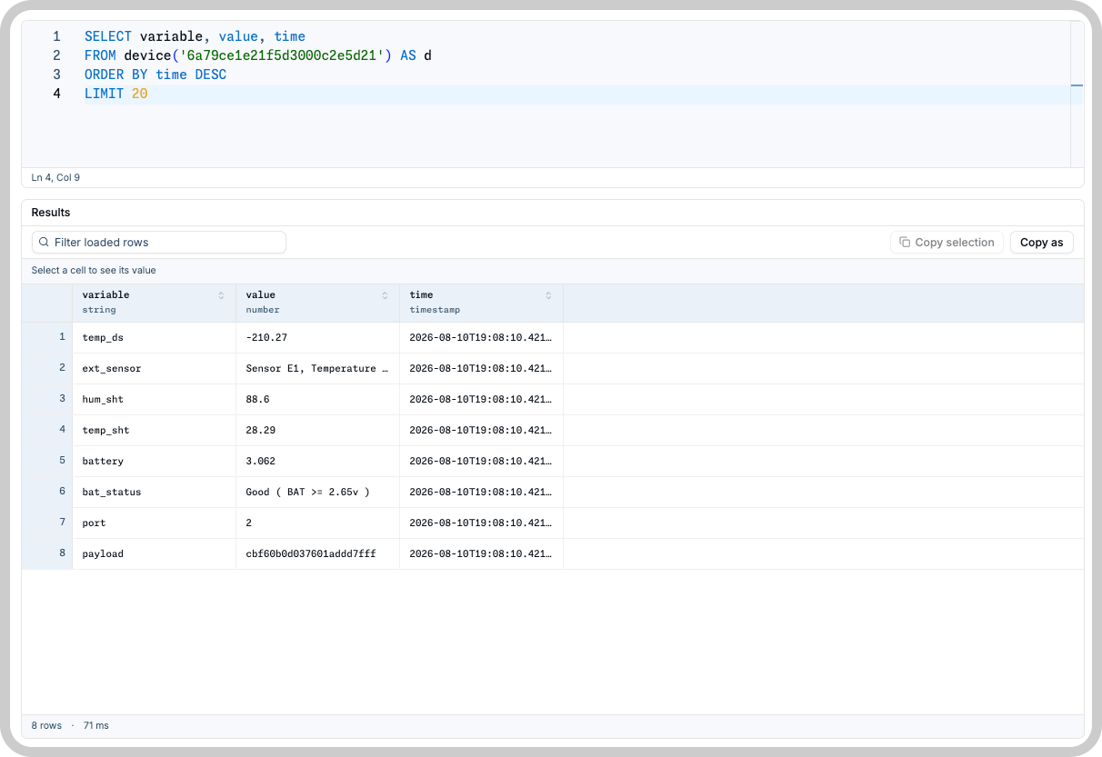This screenshot has width=1102, height=757.
Task: Select the bat_status cell
Action: click(155, 493)
